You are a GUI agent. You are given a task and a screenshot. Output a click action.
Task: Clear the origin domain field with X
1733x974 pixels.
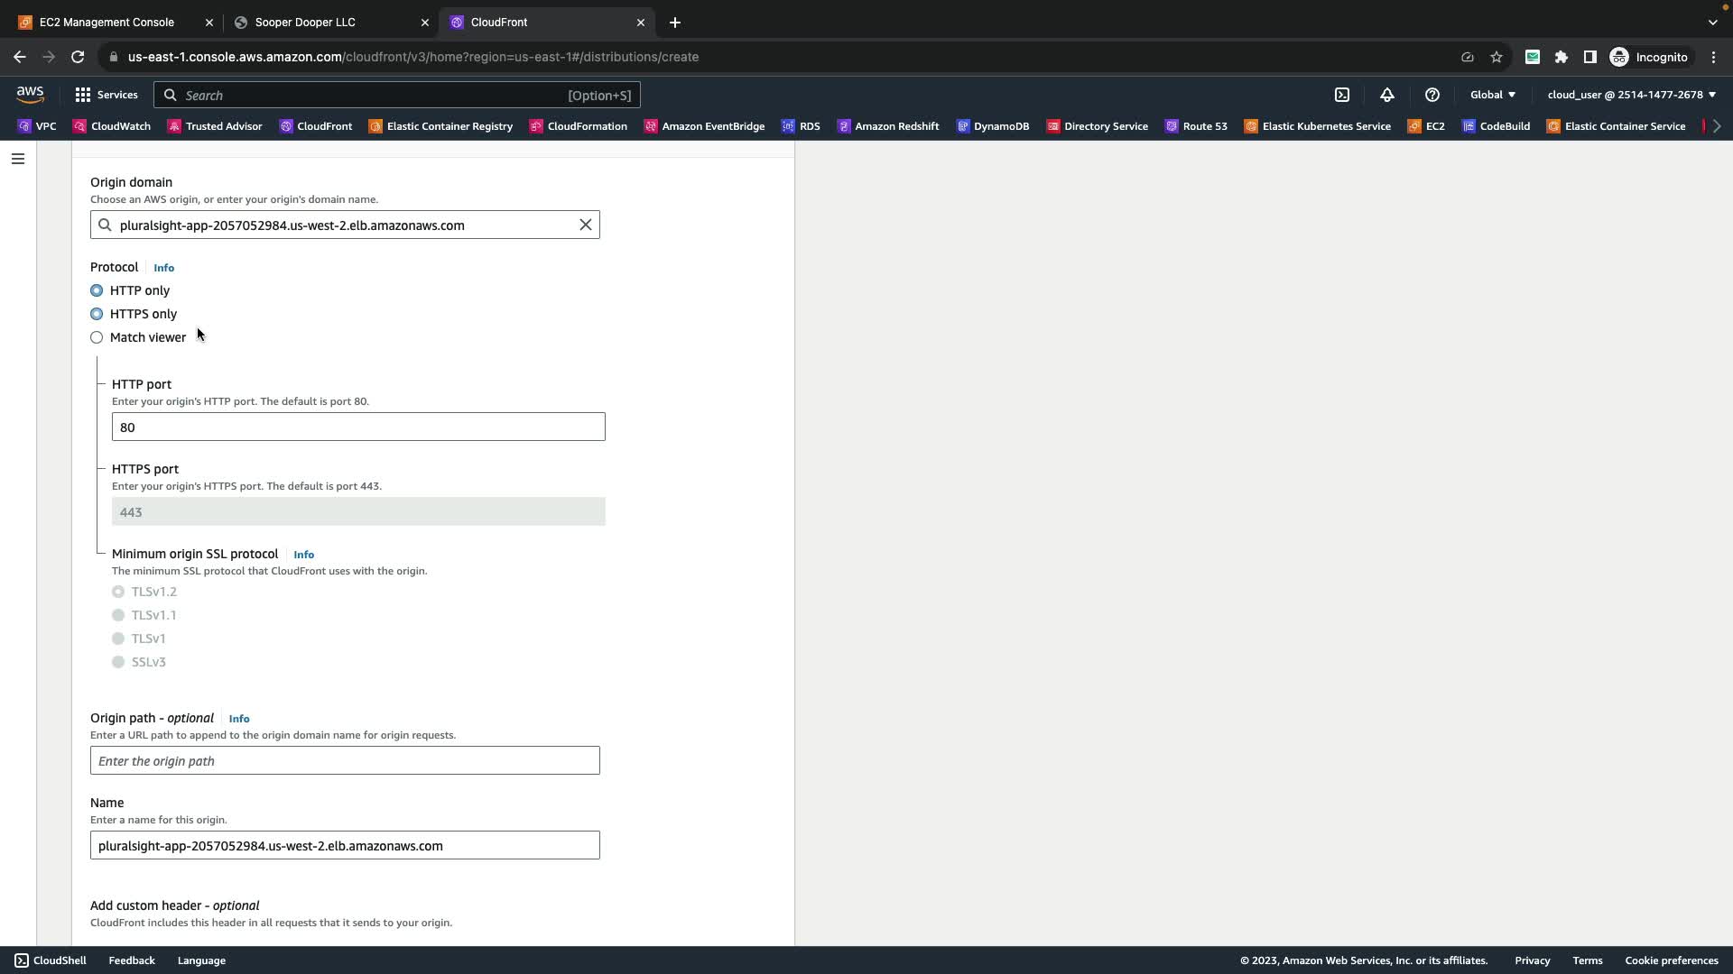(586, 225)
